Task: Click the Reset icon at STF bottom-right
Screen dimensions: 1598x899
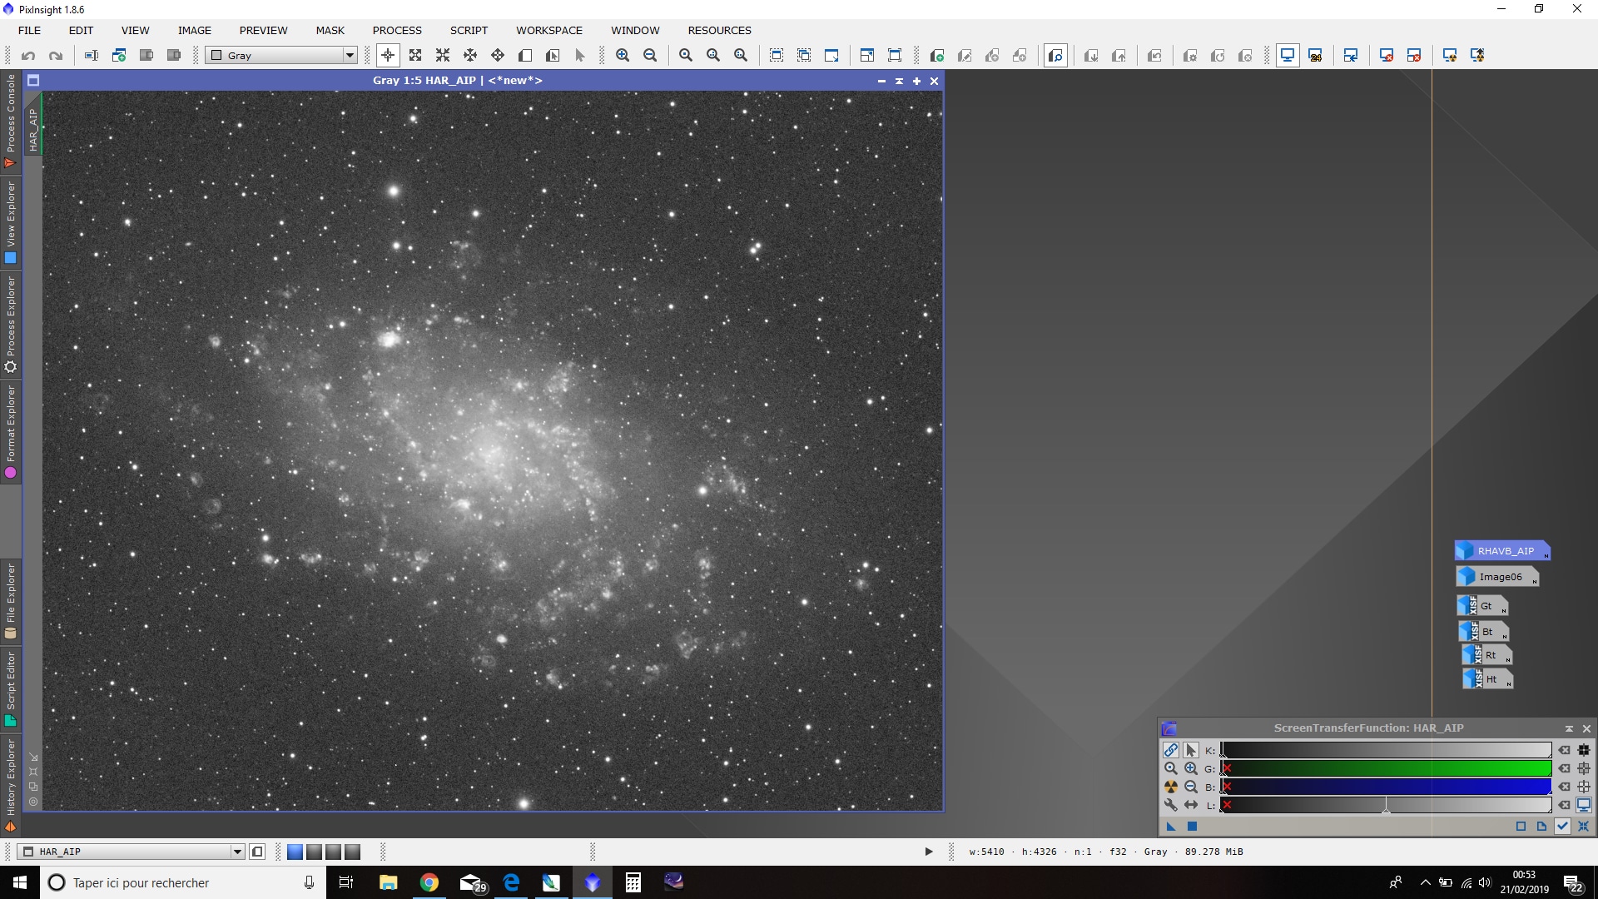Action: point(1584,827)
